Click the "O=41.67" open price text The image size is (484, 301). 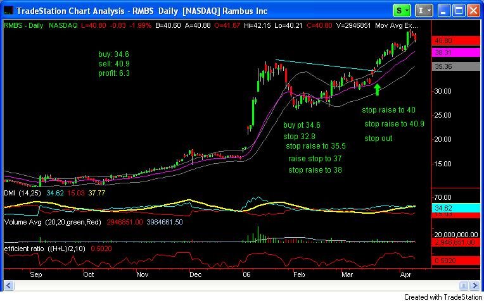(x=227, y=25)
